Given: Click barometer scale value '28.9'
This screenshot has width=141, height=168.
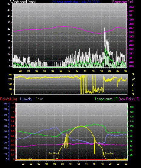Looking at the screenshot, I should pos(131,62).
